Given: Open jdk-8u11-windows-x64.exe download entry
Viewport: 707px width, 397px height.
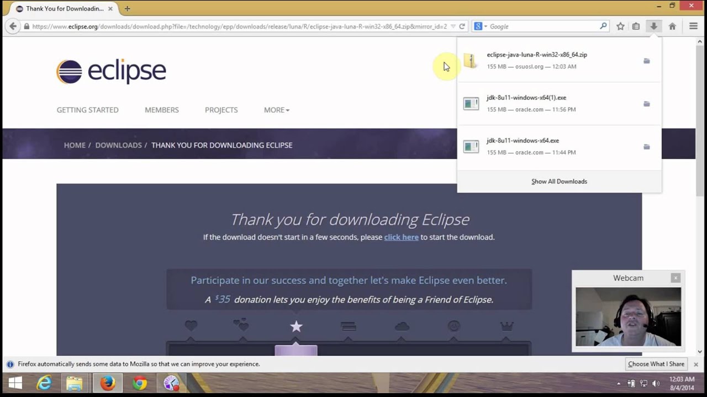Looking at the screenshot, I should tap(559, 146).
